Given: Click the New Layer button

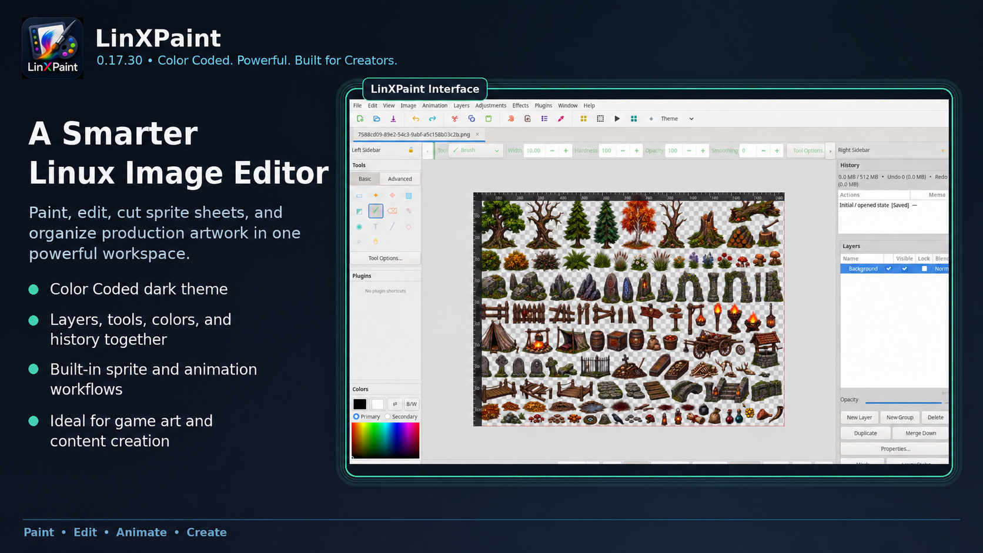Looking at the screenshot, I should 860,417.
